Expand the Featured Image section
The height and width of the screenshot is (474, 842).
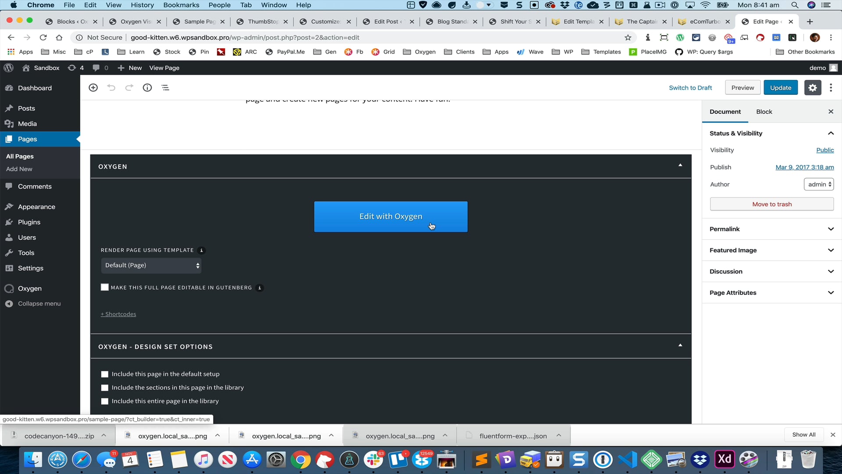point(771,250)
